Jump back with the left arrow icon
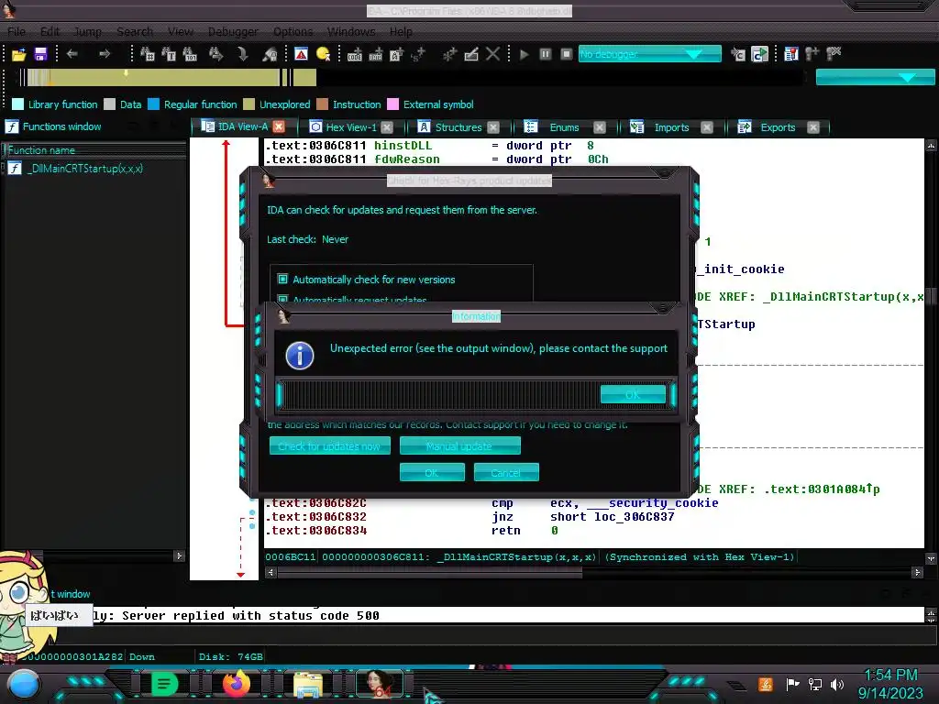This screenshot has height=704, width=939. (x=72, y=54)
